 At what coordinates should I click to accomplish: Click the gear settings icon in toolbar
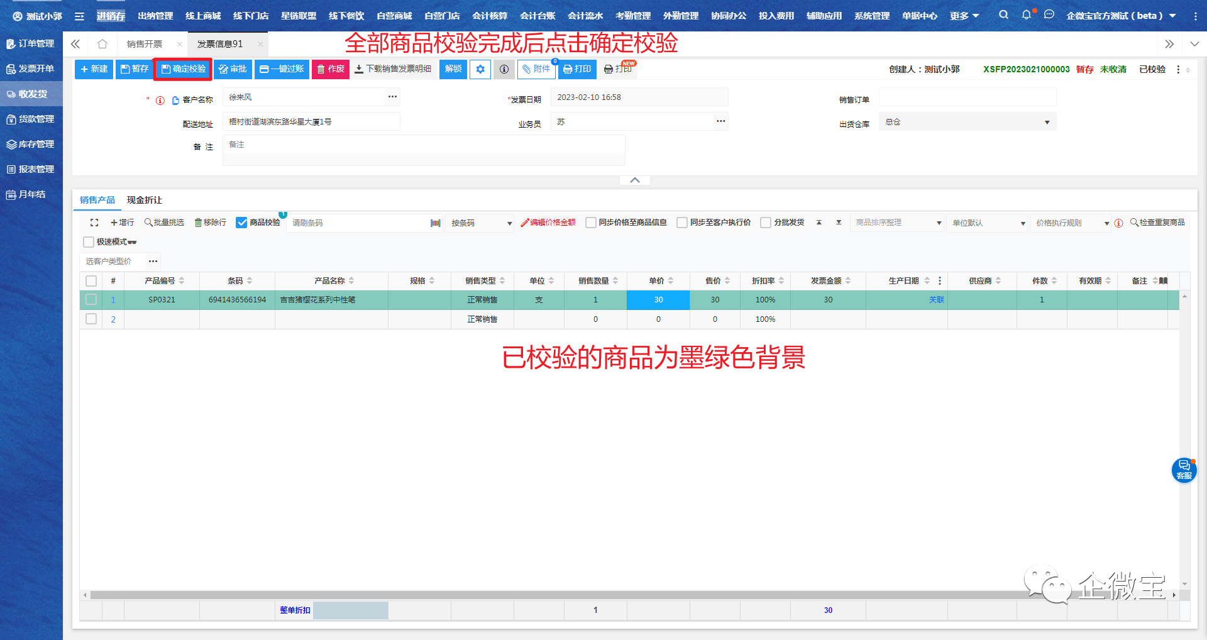pos(480,69)
